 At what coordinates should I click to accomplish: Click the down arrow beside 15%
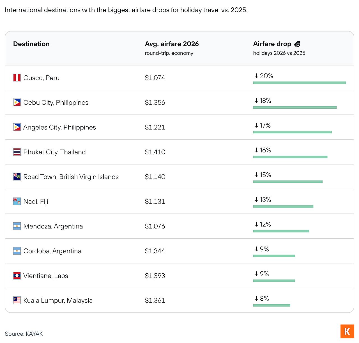tap(256, 175)
